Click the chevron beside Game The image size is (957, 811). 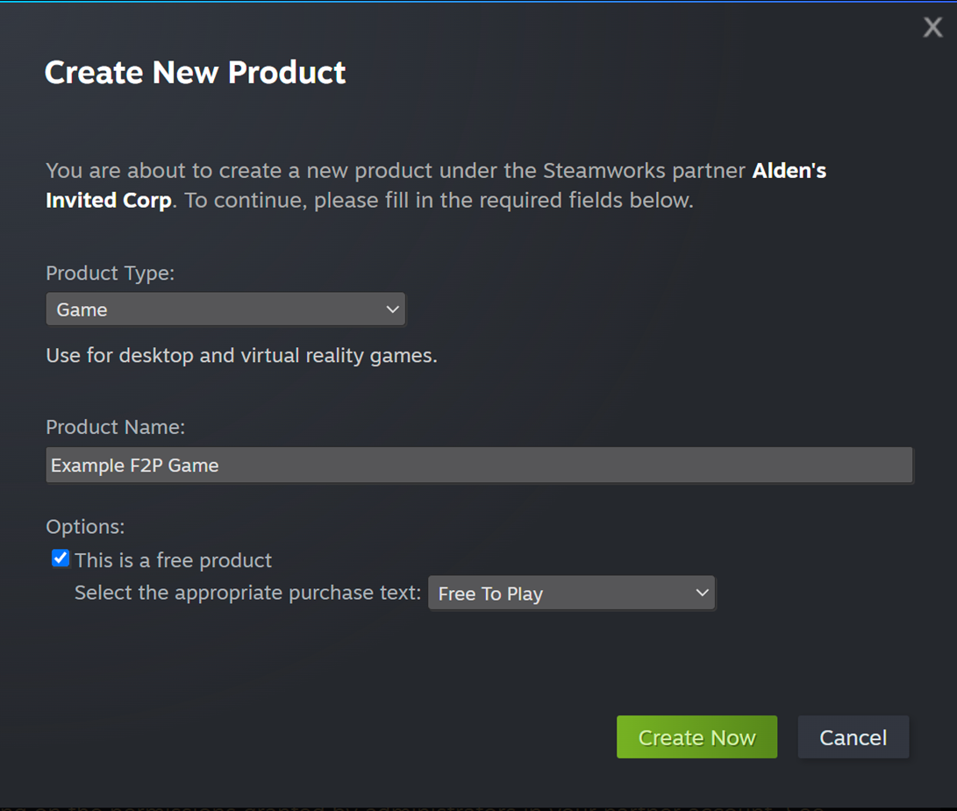pos(392,309)
